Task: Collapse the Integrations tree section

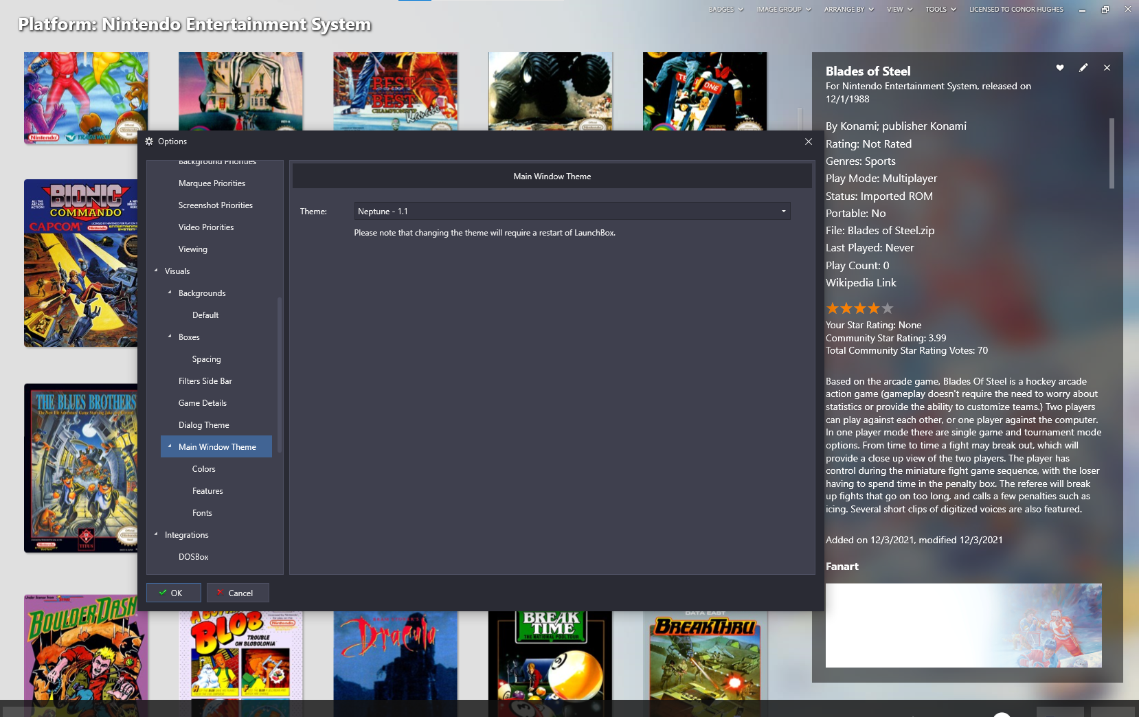Action: coord(156,534)
